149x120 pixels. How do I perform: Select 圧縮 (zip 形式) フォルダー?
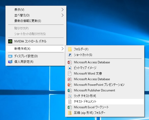pos(105,113)
